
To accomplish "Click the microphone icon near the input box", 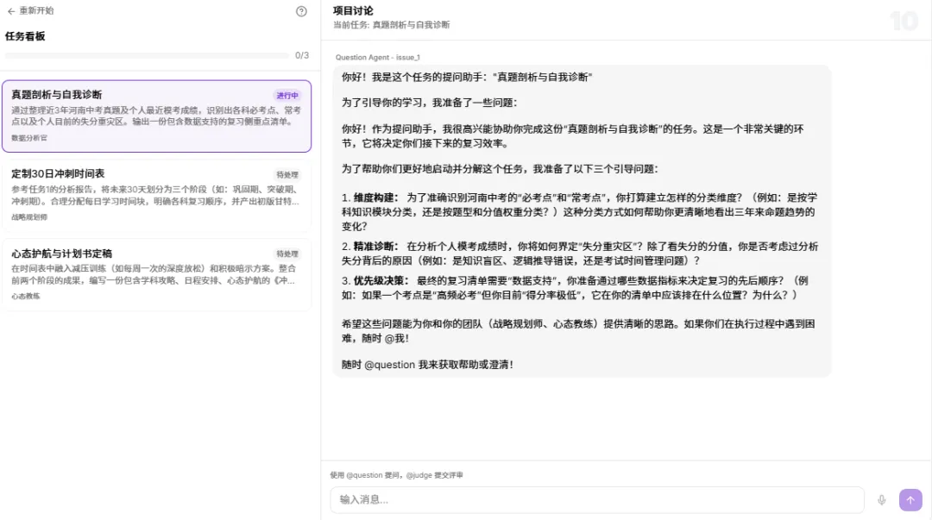I will coord(881,499).
